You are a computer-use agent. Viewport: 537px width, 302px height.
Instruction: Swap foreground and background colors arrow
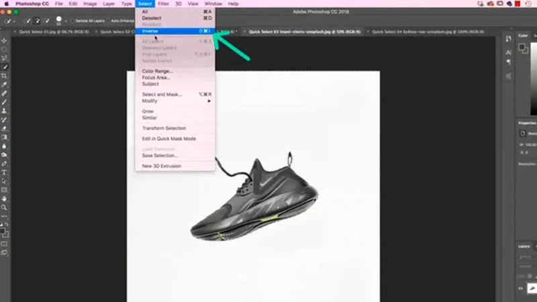[x=7, y=225]
